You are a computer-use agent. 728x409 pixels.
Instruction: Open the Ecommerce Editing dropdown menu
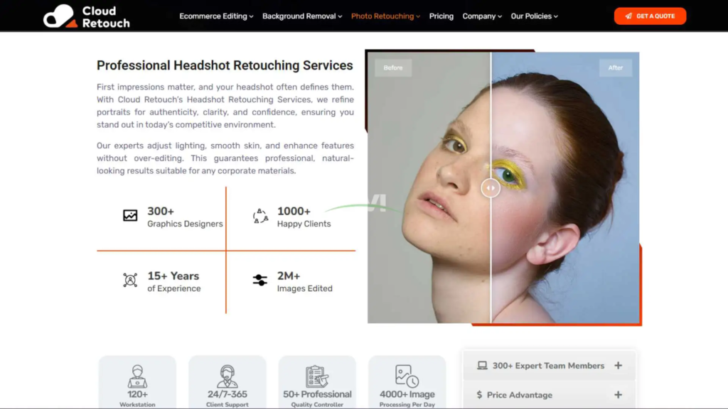216,16
